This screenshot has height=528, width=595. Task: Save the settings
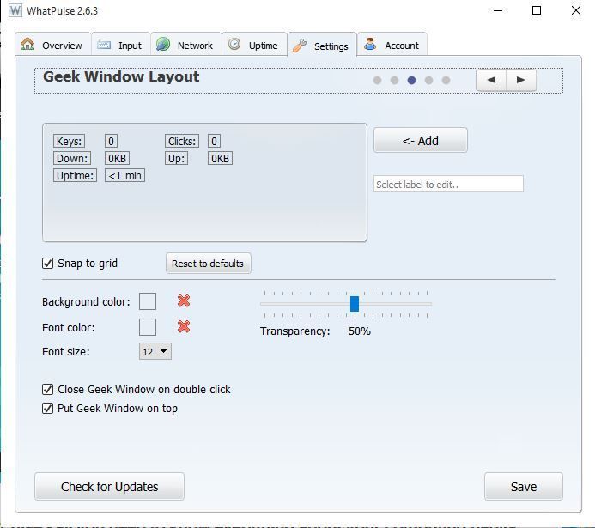tap(523, 486)
